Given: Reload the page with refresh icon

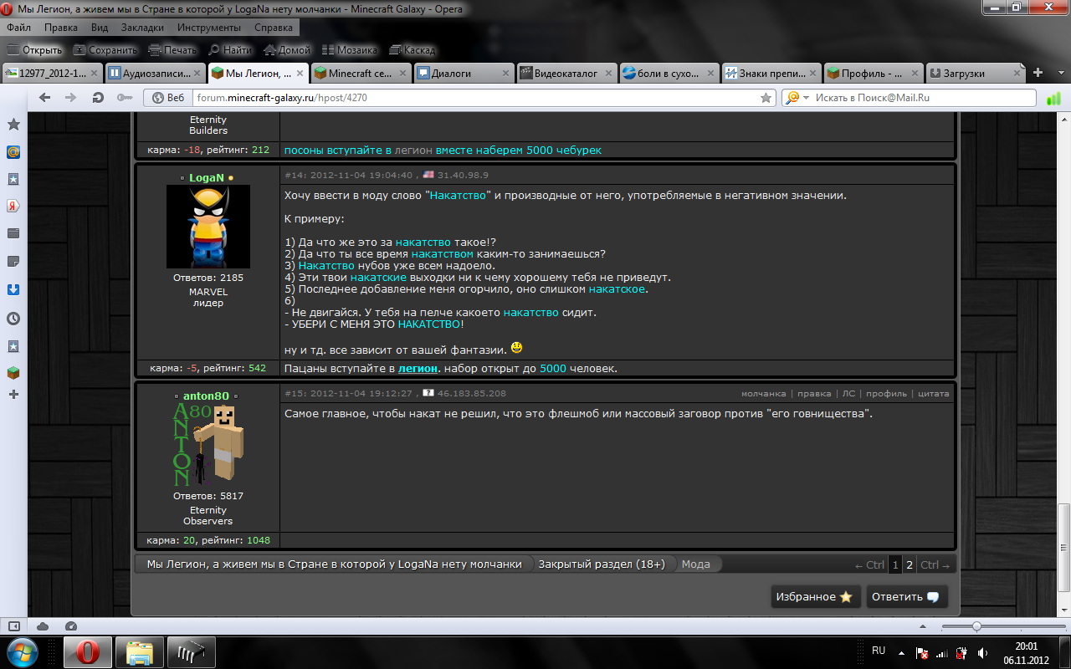Looking at the screenshot, I should tap(98, 98).
